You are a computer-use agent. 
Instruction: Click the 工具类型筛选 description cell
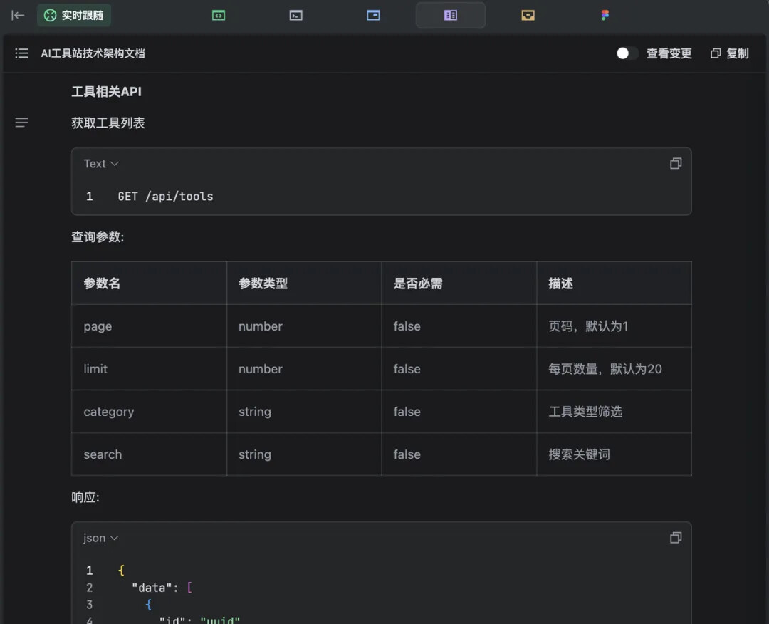point(585,412)
